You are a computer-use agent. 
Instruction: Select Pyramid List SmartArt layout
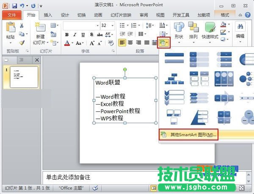coord(199,117)
